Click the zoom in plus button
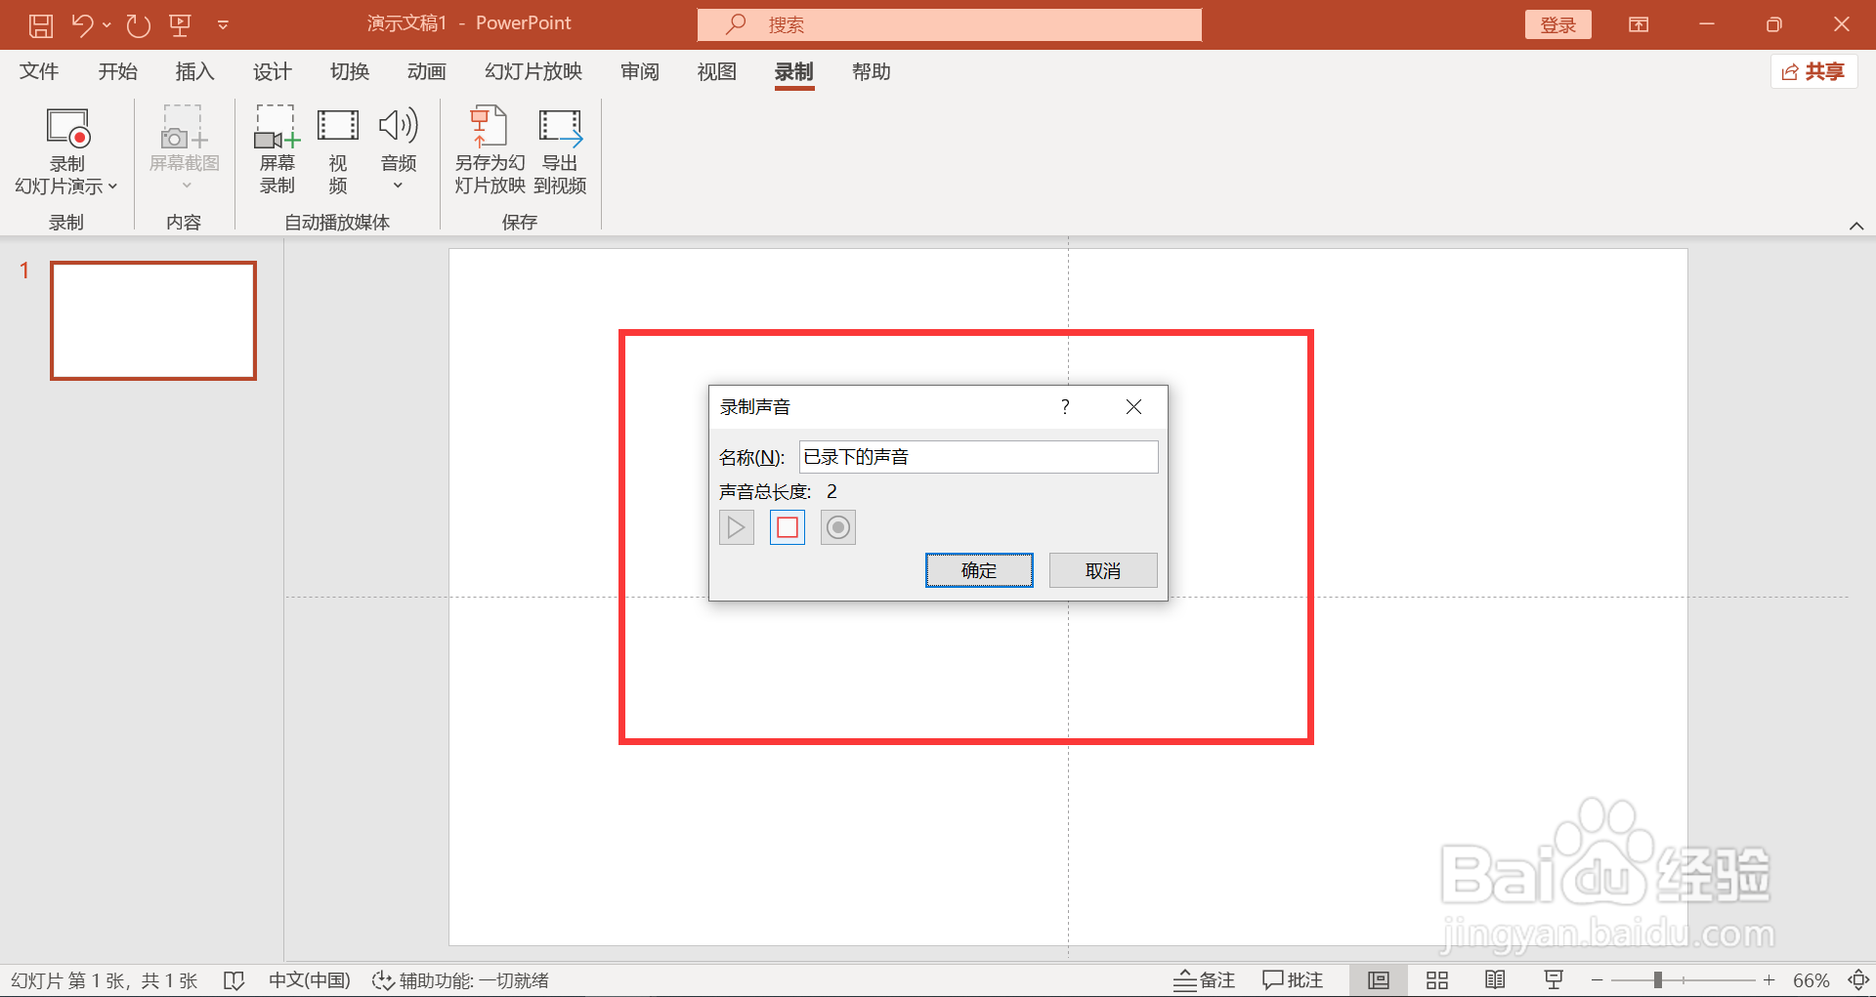 point(1769,980)
